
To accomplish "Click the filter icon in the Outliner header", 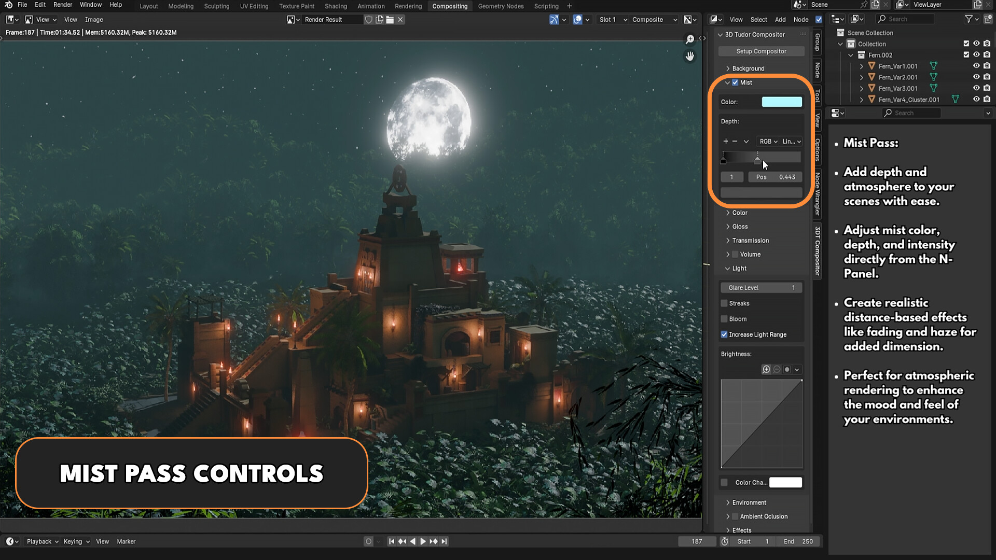I will pos(969,19).
